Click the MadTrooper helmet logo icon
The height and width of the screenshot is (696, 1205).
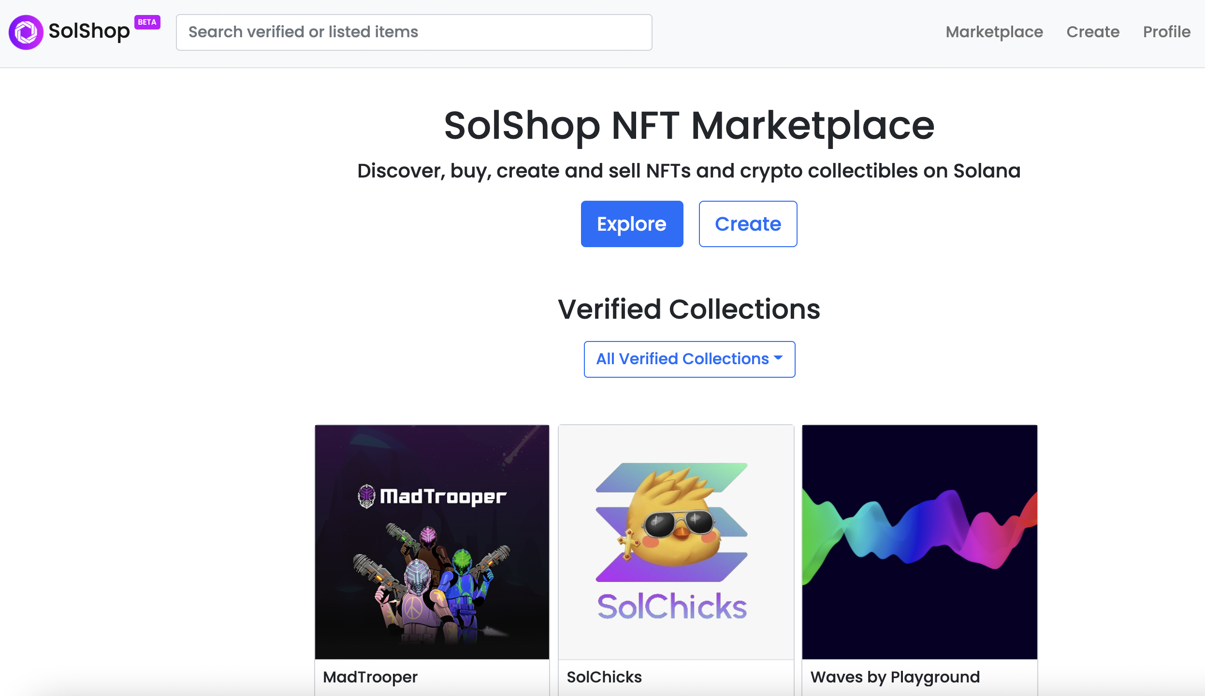[x=366, y=496]
